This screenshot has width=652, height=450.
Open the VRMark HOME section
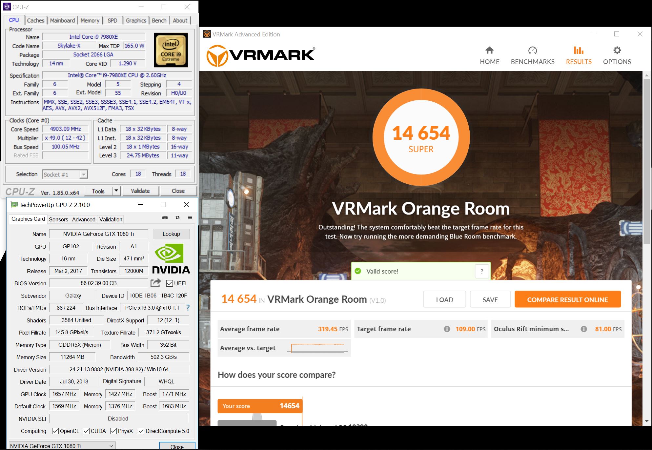pyautogui.click(x=489, y=56)
